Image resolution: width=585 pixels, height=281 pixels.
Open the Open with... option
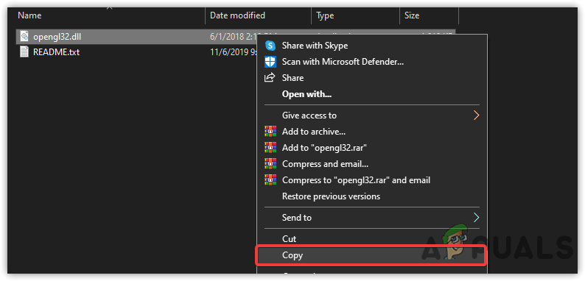coord(371,94)
